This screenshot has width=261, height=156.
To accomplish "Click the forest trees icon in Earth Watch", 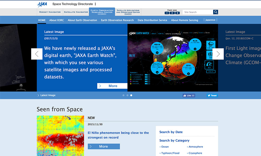I will point(210,55).
